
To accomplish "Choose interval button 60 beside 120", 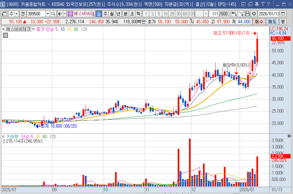I will click(185, 14).
